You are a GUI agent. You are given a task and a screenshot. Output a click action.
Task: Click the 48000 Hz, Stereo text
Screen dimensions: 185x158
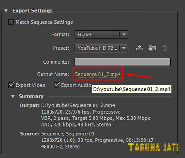coord(60,147)
